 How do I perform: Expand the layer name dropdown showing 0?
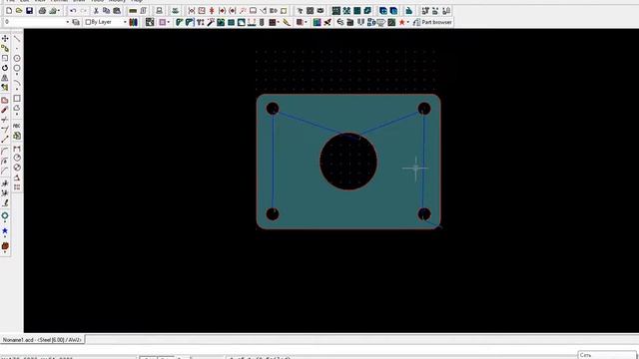tap(67, 22)
